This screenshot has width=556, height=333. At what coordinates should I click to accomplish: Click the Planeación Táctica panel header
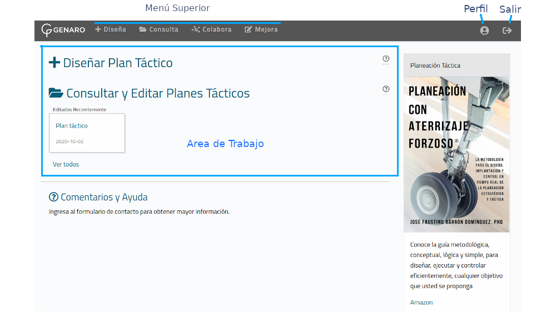pos(456,65)
